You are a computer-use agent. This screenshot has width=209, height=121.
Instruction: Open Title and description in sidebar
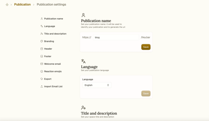(55, 34)
